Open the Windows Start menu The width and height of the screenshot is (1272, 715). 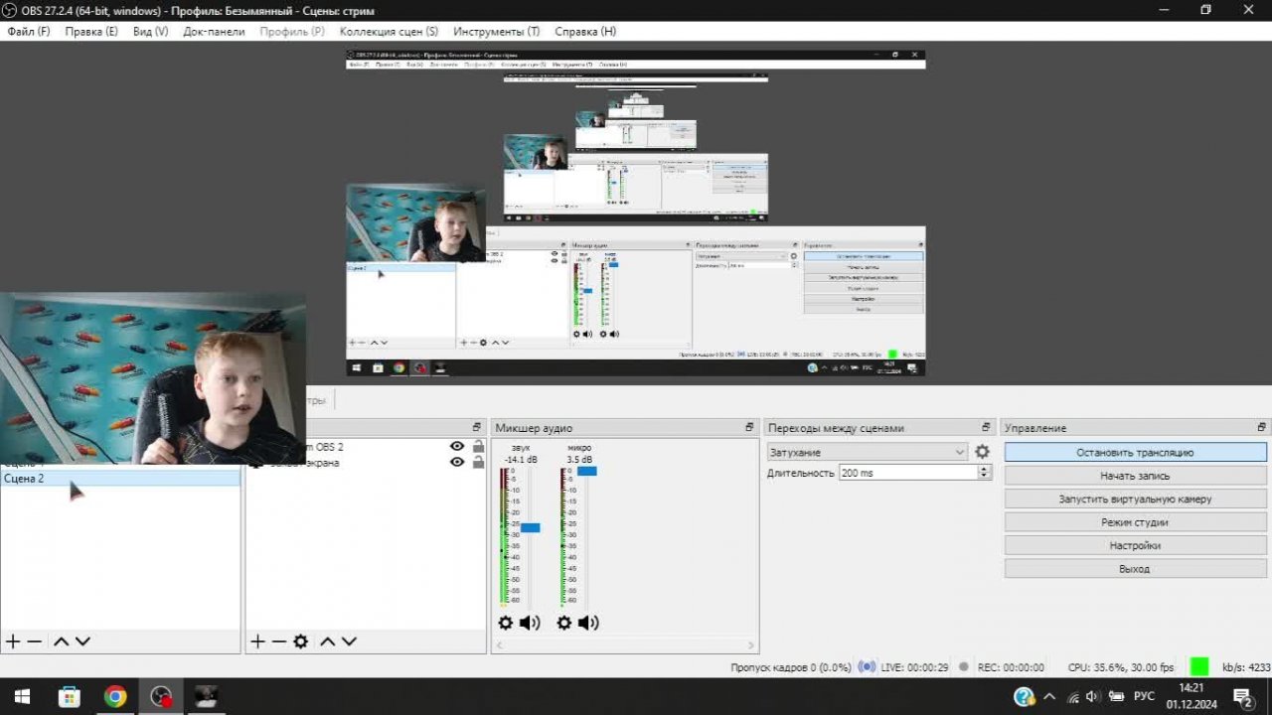(x=21, y=696)
